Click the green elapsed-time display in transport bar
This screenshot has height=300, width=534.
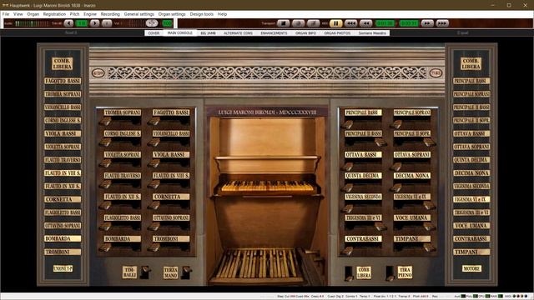[385, 23]
